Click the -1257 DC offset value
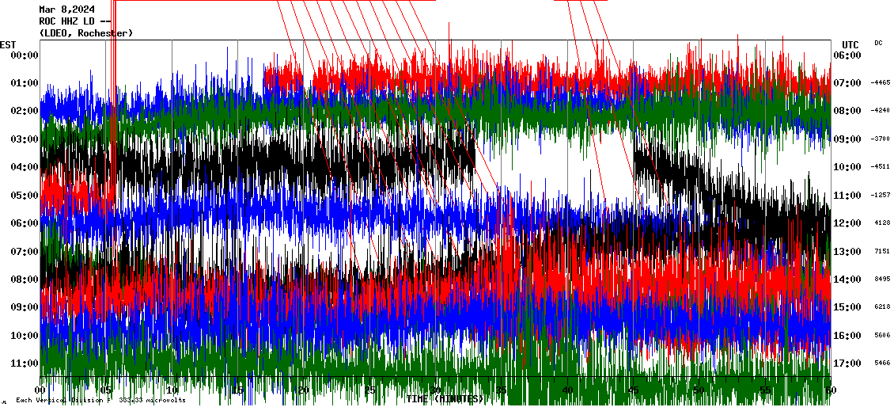The width and height of the screenshot is (894, 411). click(881, 195)
